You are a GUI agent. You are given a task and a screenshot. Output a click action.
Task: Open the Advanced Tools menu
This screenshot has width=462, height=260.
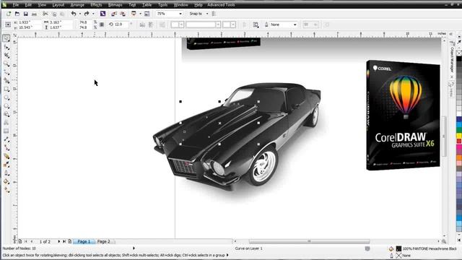[221, 5]
